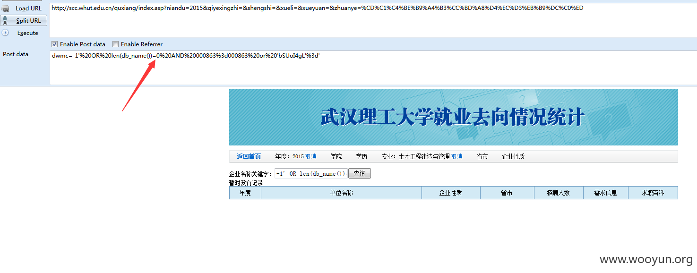Screen dimensions: 697x273
Task: Click the Load URL button label
Action: [x=29, y=9]
